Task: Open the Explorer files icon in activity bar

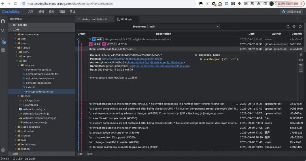Action: [x=3, y=21]
